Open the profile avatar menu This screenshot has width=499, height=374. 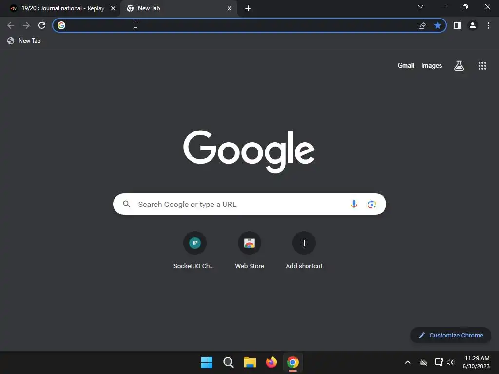point(473,25)
